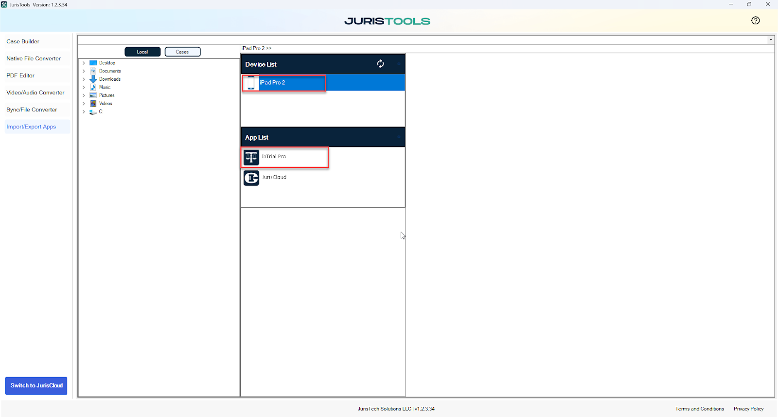778x417 pixels.
Task: Select the C: drive label
Action: (101, 111)
